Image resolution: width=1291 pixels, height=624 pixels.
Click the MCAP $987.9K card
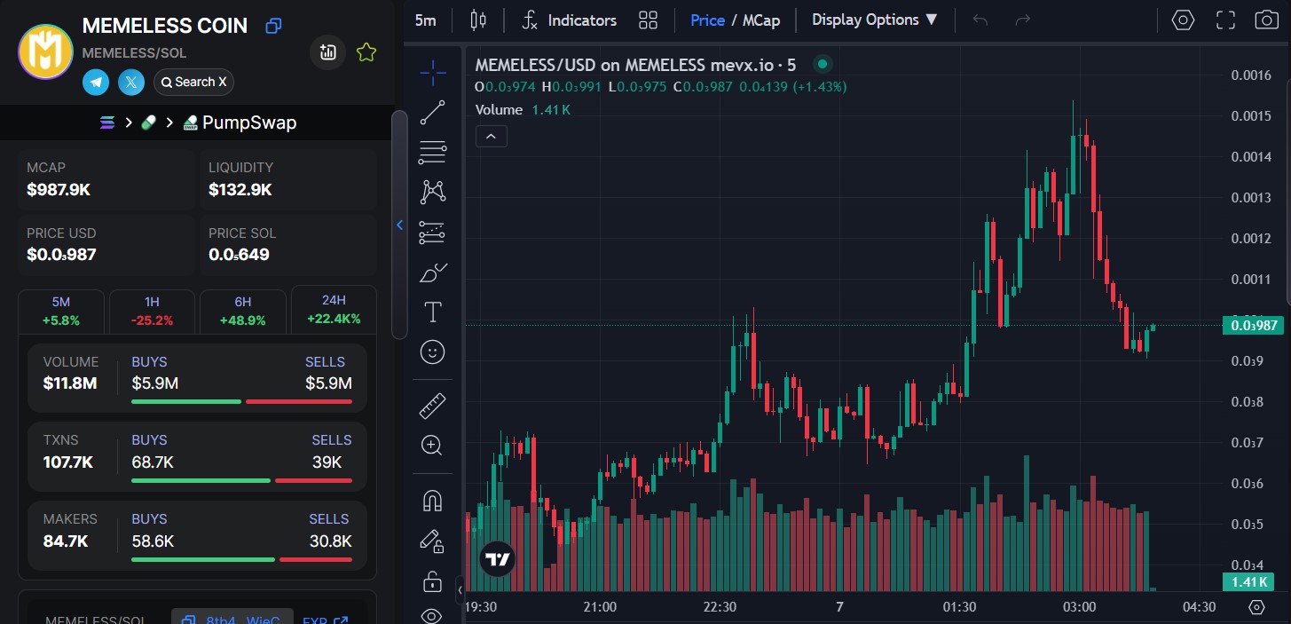point(106,179)
